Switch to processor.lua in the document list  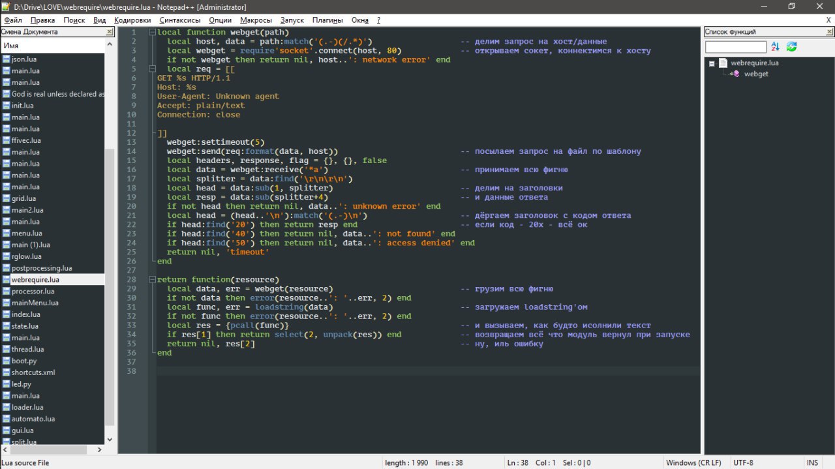[x=33, y=291]
